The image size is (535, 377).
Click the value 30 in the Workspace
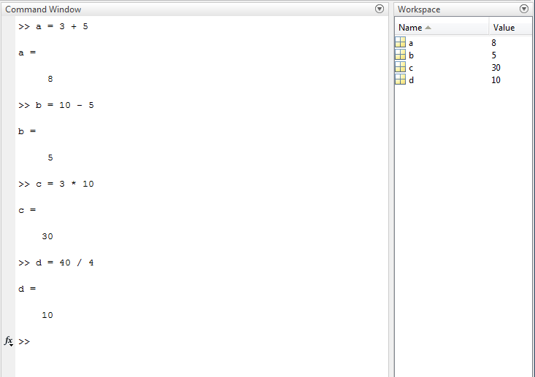496,68
